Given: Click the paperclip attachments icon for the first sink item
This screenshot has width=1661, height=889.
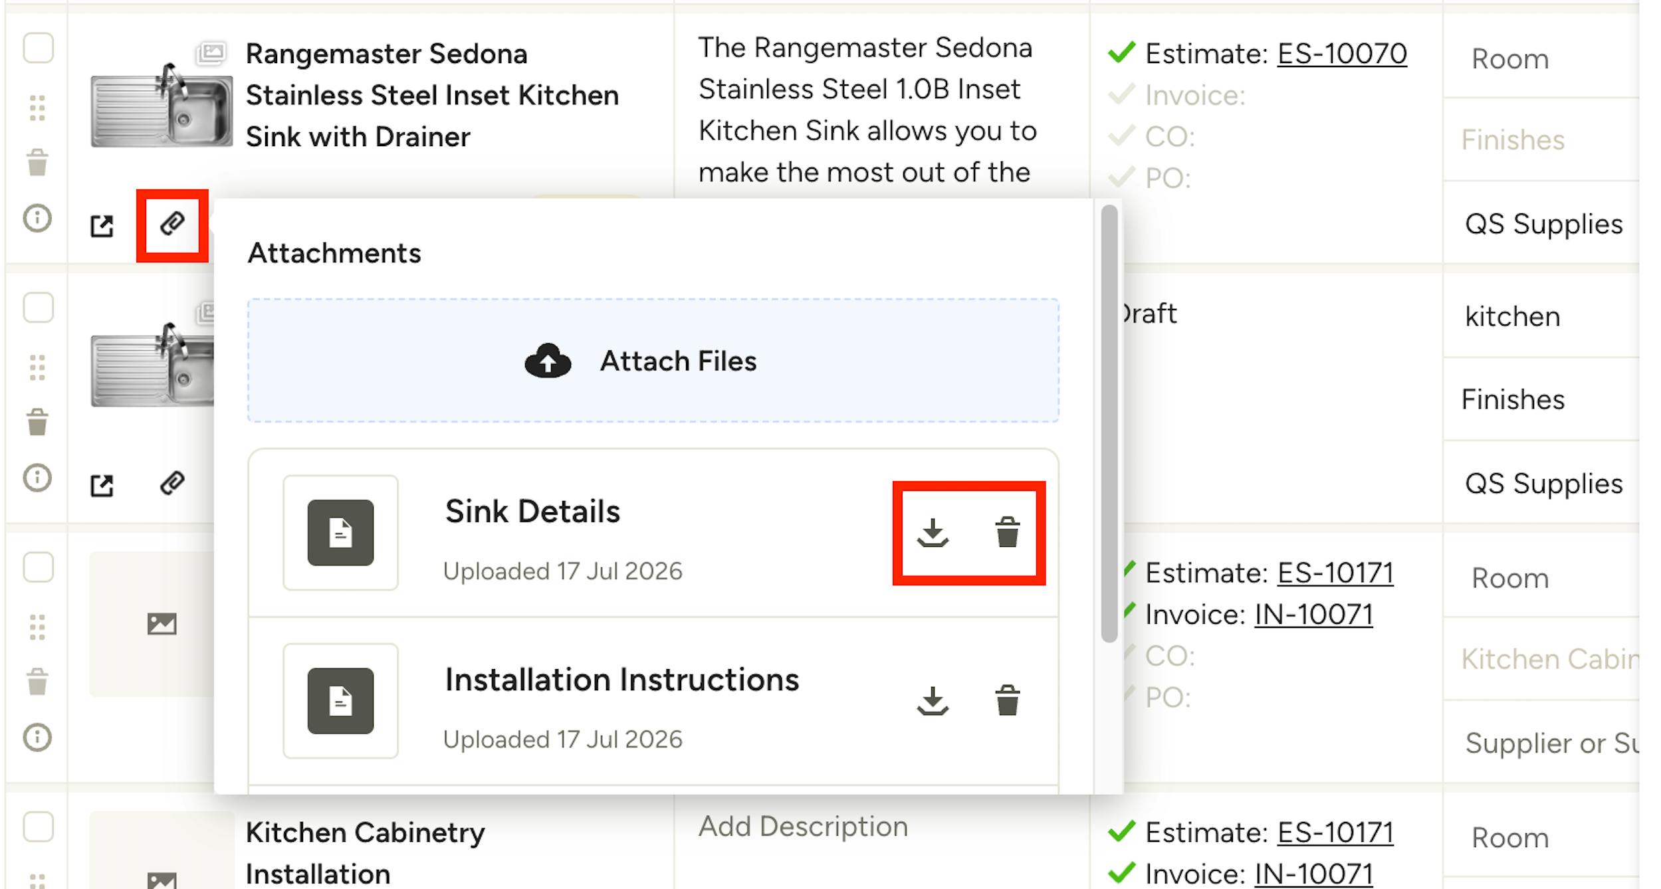Looking at the screenshot, I should (172, 225).
